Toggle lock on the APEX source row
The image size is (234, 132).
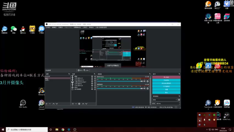tap(95, 87)
